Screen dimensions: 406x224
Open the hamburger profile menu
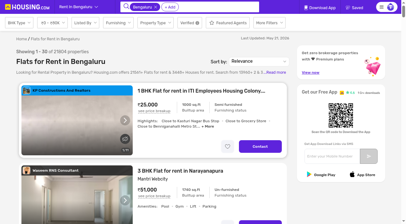click(387, 7)
